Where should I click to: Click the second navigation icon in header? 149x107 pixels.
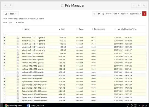10,5
